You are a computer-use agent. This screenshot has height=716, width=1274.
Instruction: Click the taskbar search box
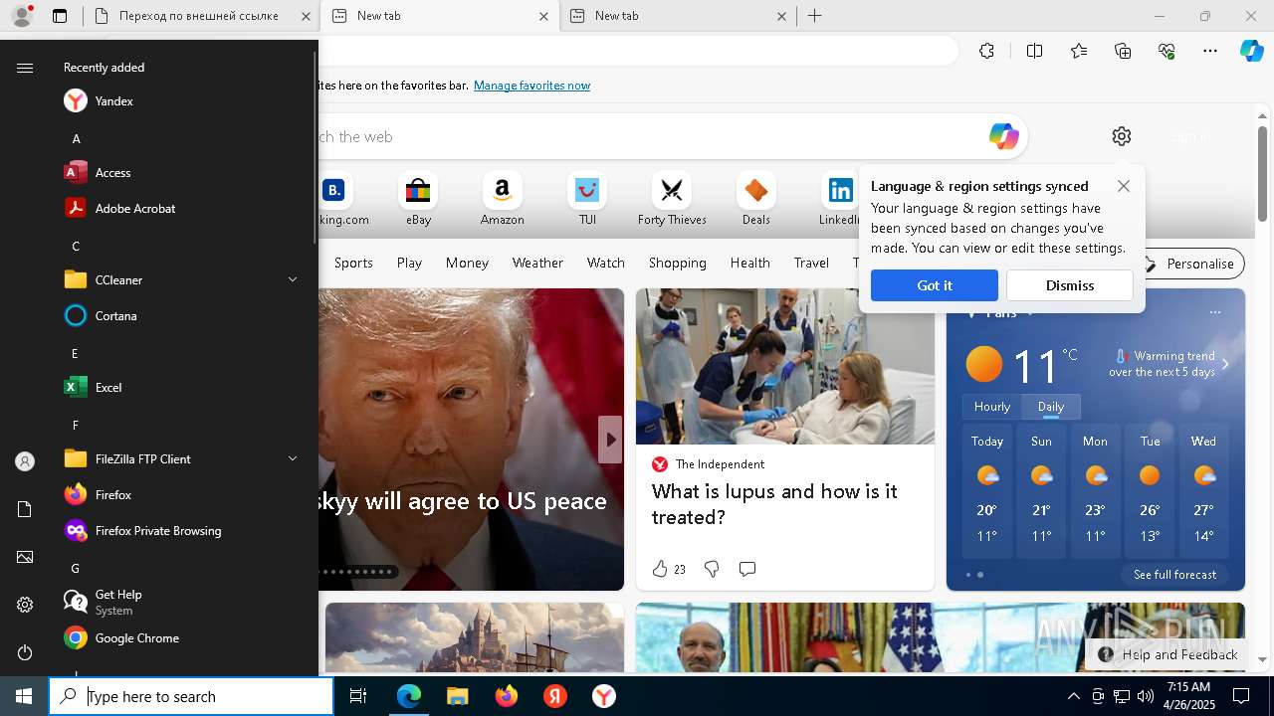[191, 696]
